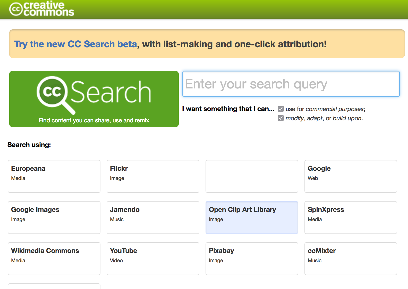Image resolution: width=408 pixels, height=289 pixels.
Task: Focus the search query input field
Action: (x=291, y=84)
